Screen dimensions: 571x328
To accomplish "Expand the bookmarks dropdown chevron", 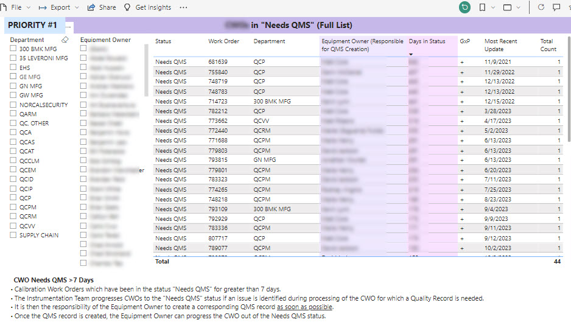I will point(492,7).
